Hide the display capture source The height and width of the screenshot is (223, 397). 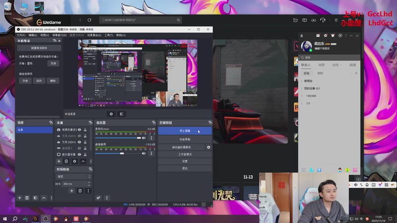pos(79,154)
